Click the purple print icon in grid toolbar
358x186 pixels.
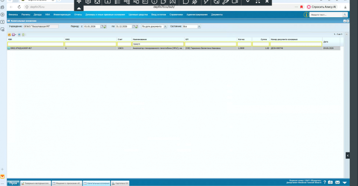[x=13, y=34]
